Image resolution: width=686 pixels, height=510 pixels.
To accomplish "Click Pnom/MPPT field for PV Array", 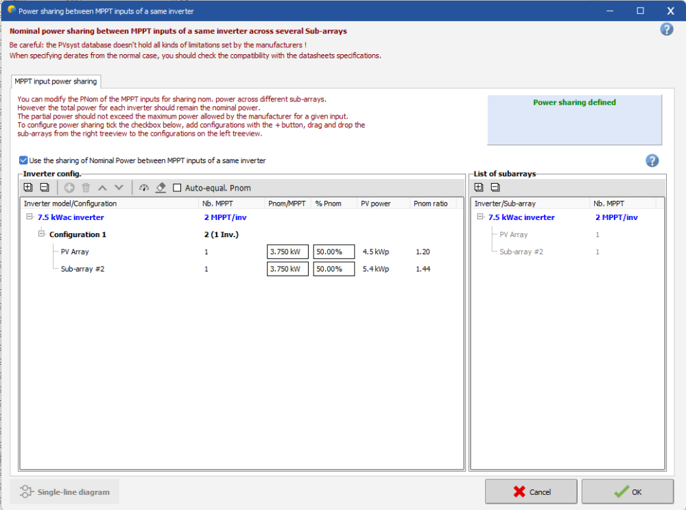I will [x=287, y=252].
